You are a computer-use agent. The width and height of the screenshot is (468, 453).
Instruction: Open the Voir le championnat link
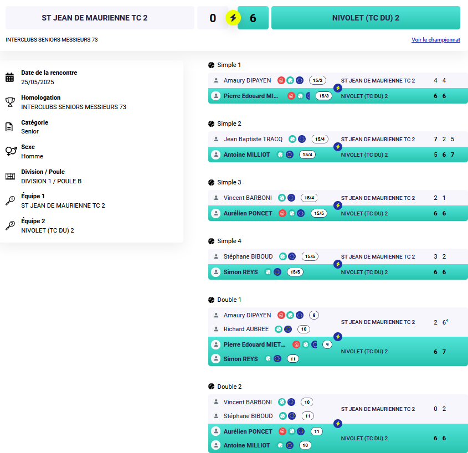click(x=436, y=40)
